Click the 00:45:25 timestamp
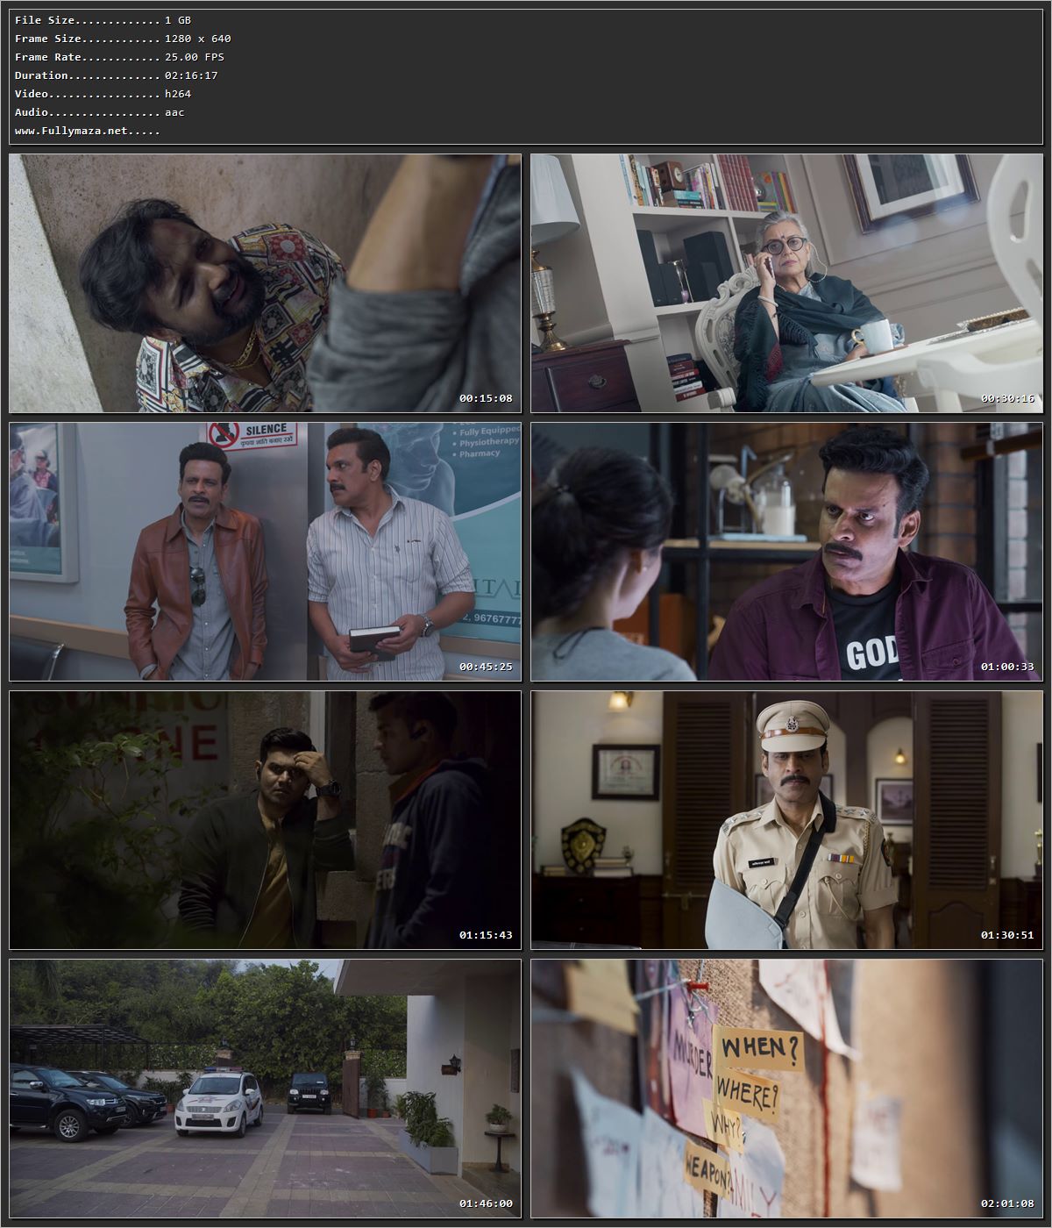This screenshot has height=1228, width=1052. 486,667
